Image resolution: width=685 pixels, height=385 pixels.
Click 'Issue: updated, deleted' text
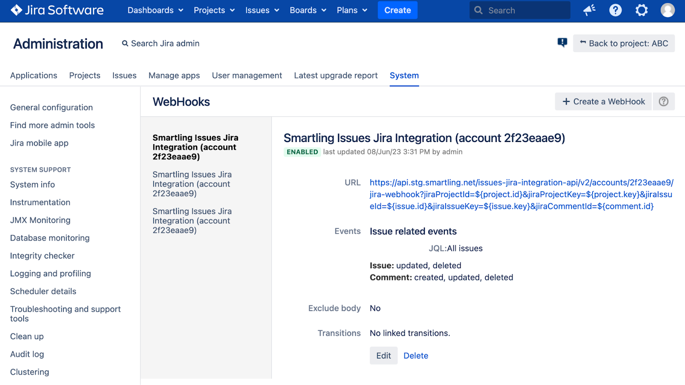point(415,266)
